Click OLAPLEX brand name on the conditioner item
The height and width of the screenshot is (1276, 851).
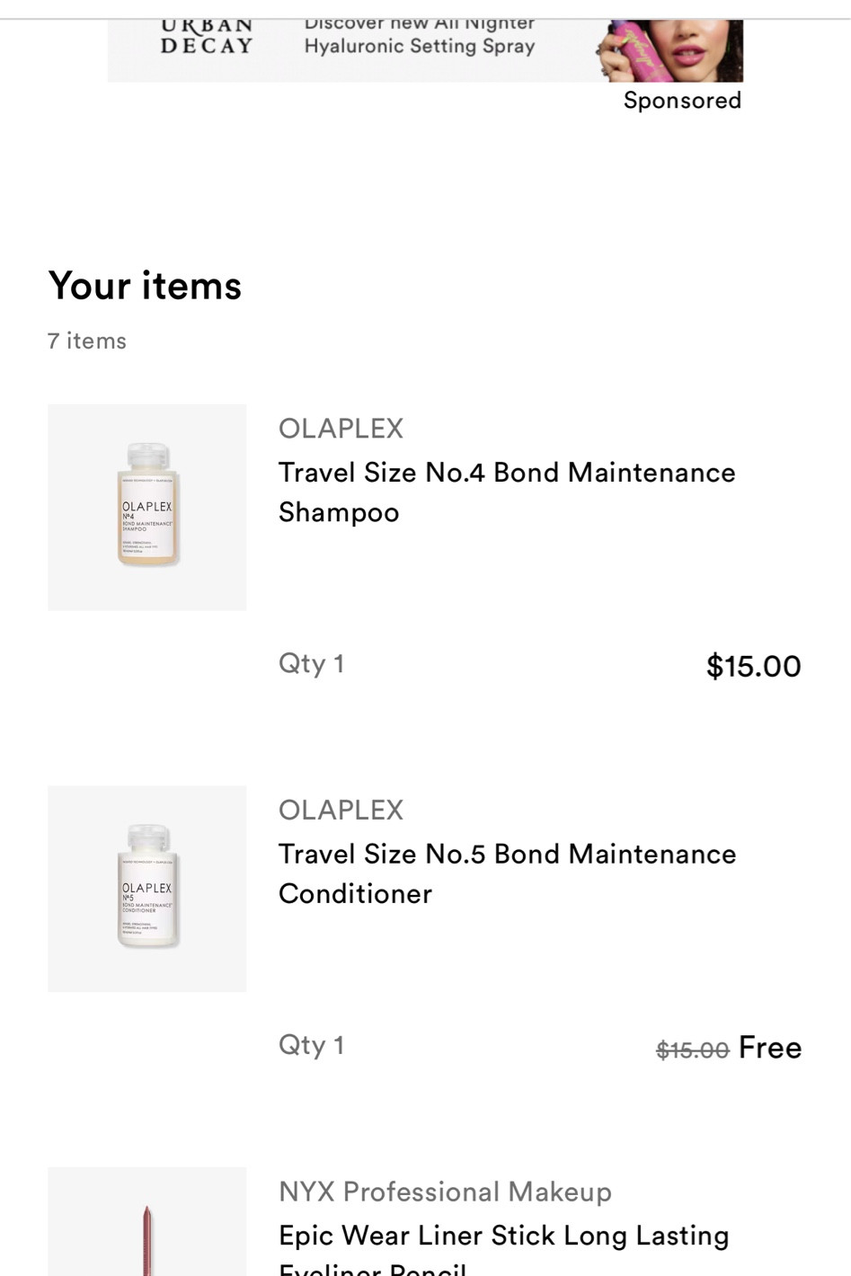coord(341,810)
